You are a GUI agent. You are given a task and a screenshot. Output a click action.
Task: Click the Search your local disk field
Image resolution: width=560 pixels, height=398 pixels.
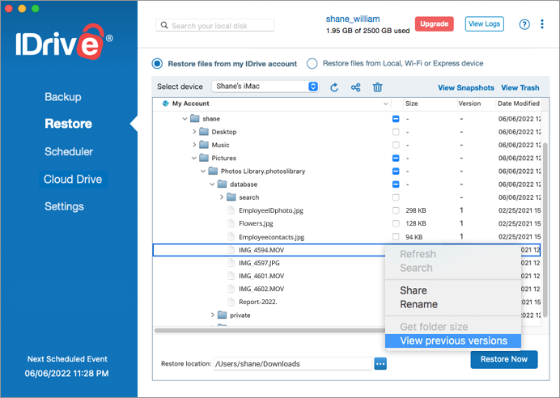[x=215, y=25]
